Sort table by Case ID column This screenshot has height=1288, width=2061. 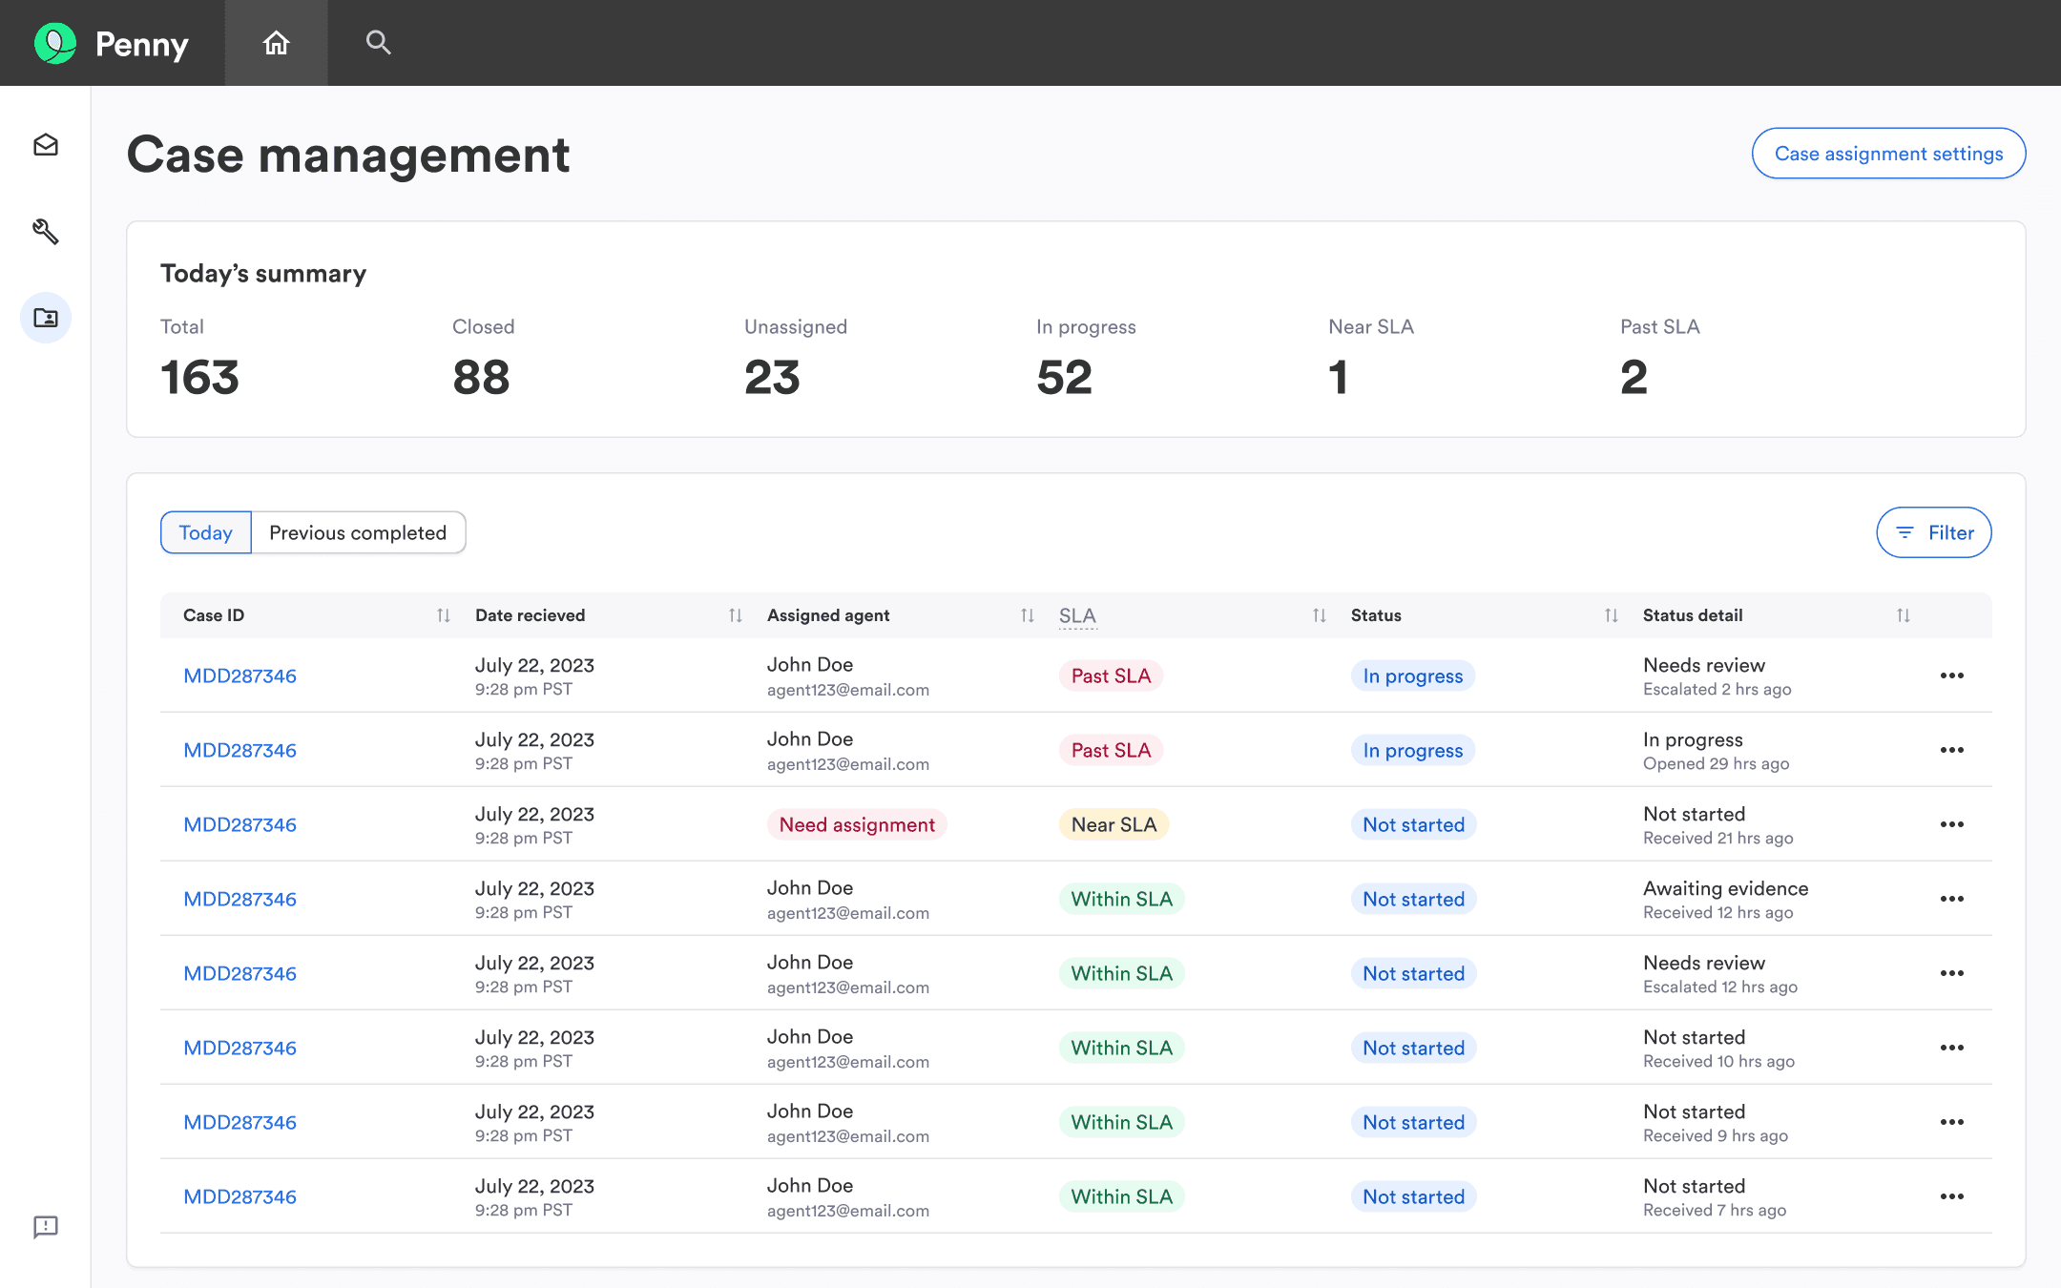click(x=444, y=615)
